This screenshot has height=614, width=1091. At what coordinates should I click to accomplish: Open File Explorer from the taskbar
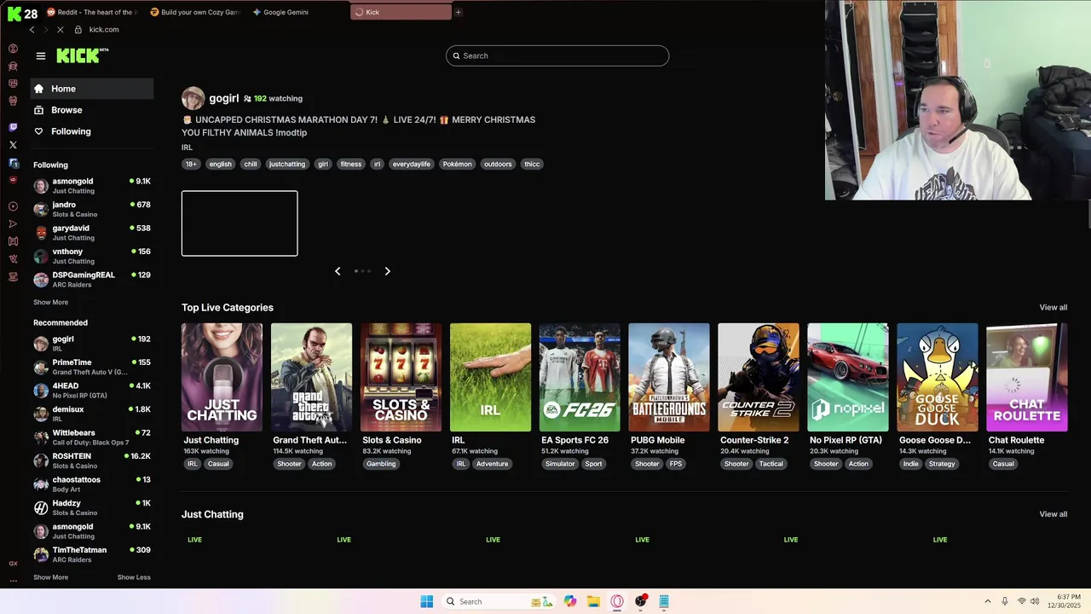593,601
